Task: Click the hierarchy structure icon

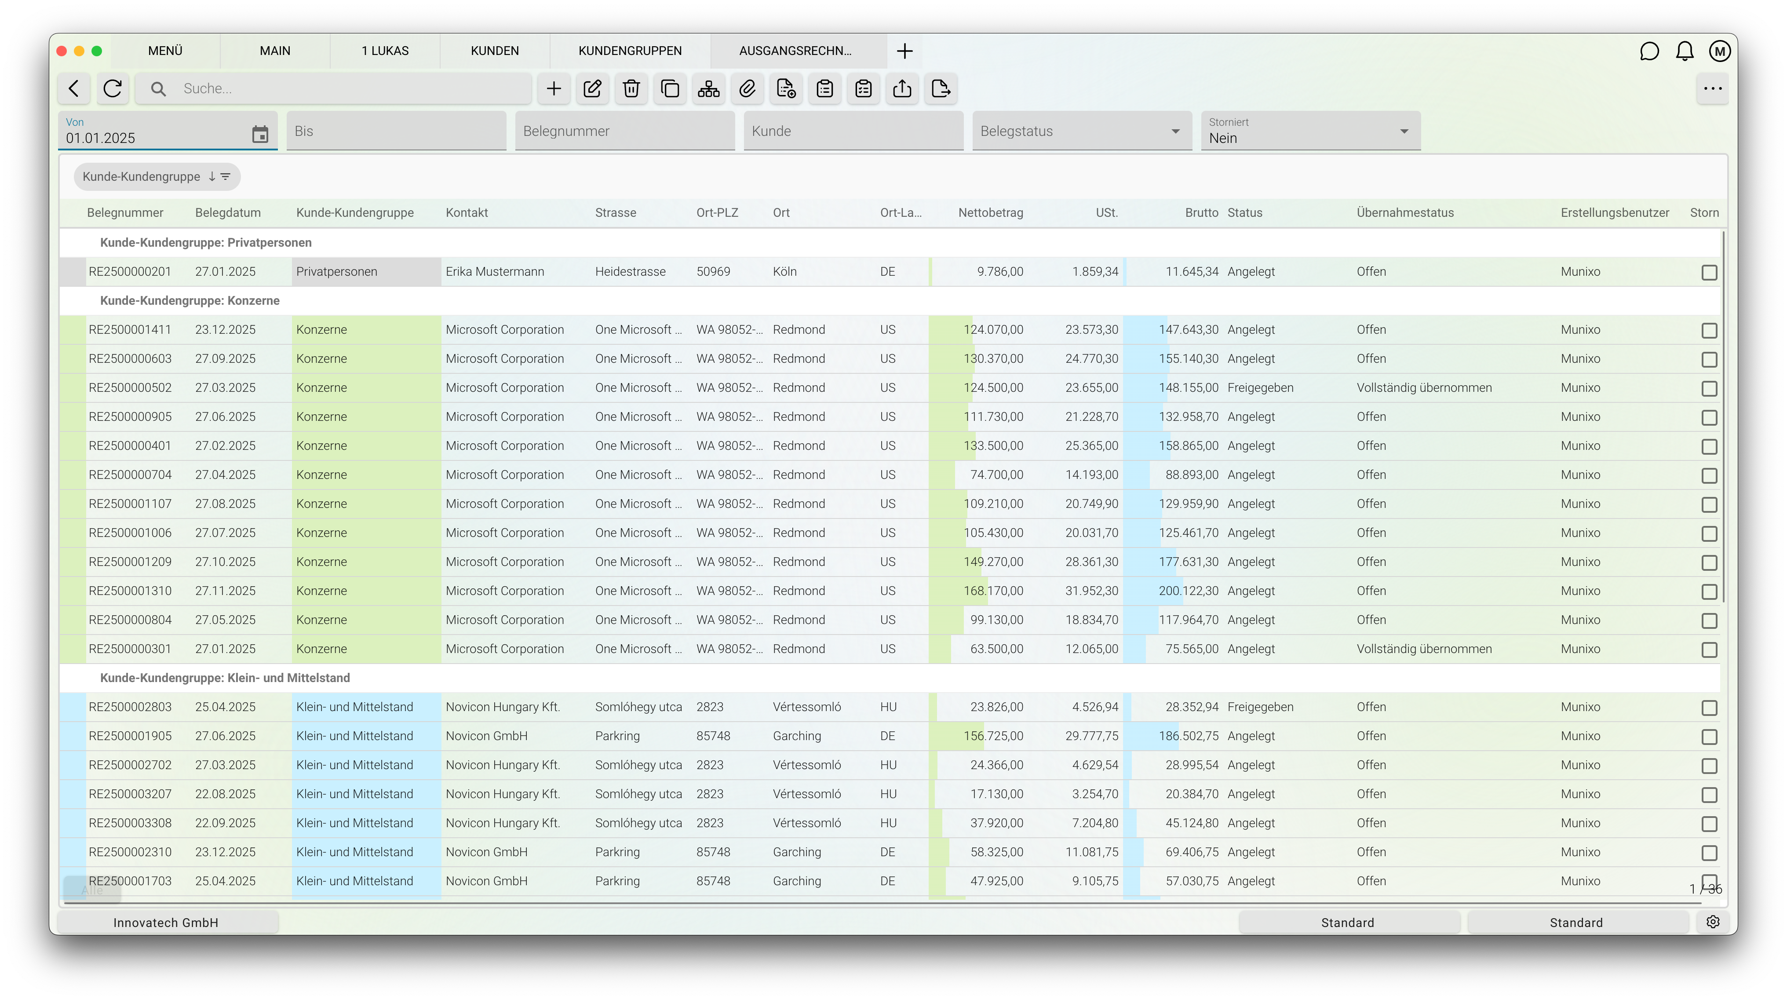Action: click(x=708, y=89)
